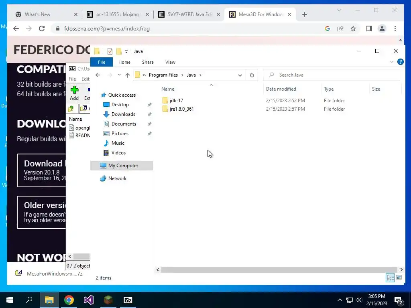Share this page icon in Chrome
The height and width of the screenshot is (308, 411).
coord(340,28)
